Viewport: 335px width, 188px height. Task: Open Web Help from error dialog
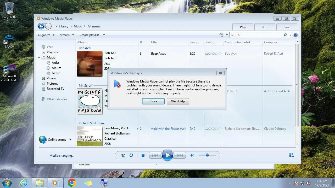(x=178, y=101)
